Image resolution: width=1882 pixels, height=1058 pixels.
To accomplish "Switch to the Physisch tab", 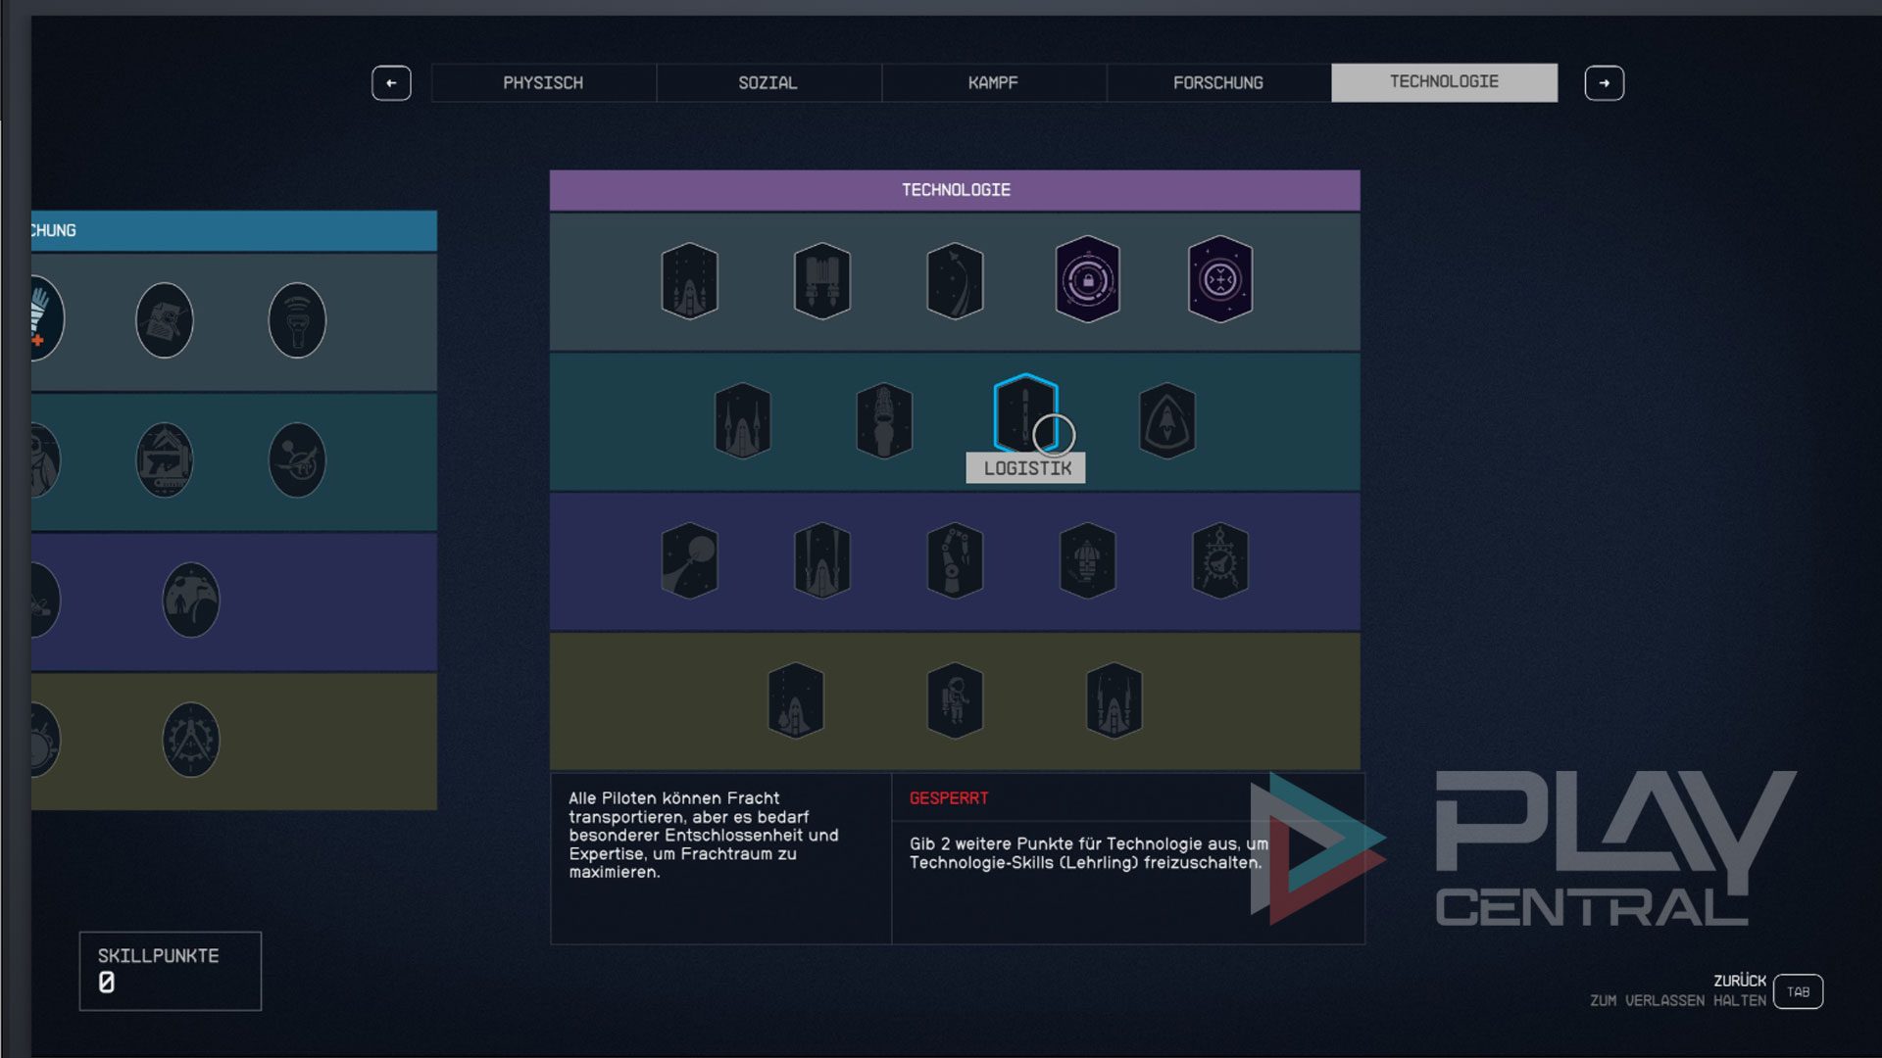I will click(543, 83).
